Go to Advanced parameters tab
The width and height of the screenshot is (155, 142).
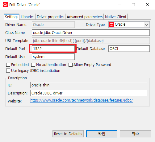(x=85, y=17)
